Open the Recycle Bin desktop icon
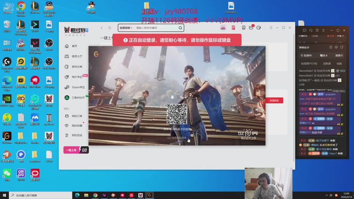Screen dimensions: 354x199 pyautogui.click(x=7, y=26)
